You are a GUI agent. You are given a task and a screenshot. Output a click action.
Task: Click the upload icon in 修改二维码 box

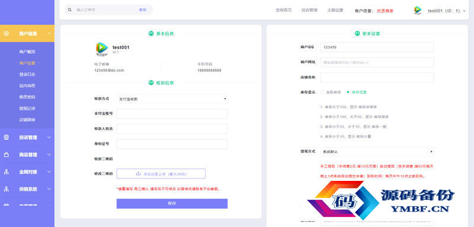139,174
